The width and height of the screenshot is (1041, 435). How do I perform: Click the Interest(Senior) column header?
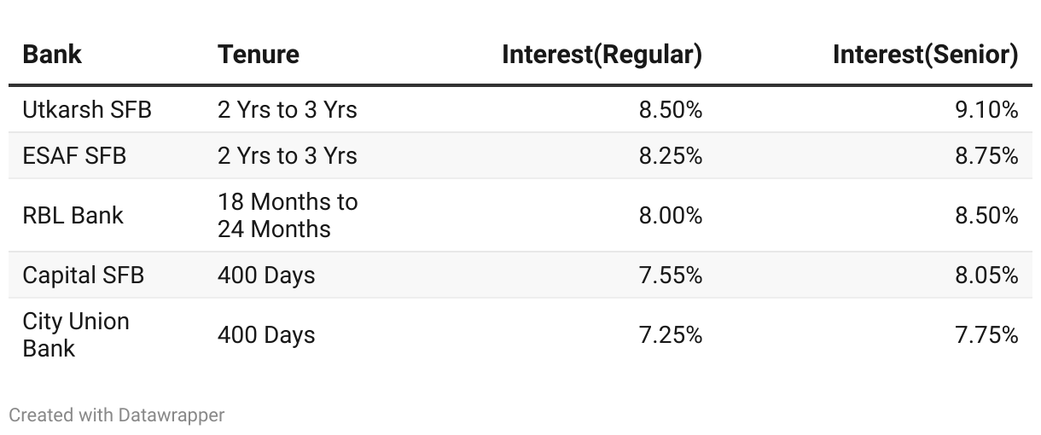point(925,55)
